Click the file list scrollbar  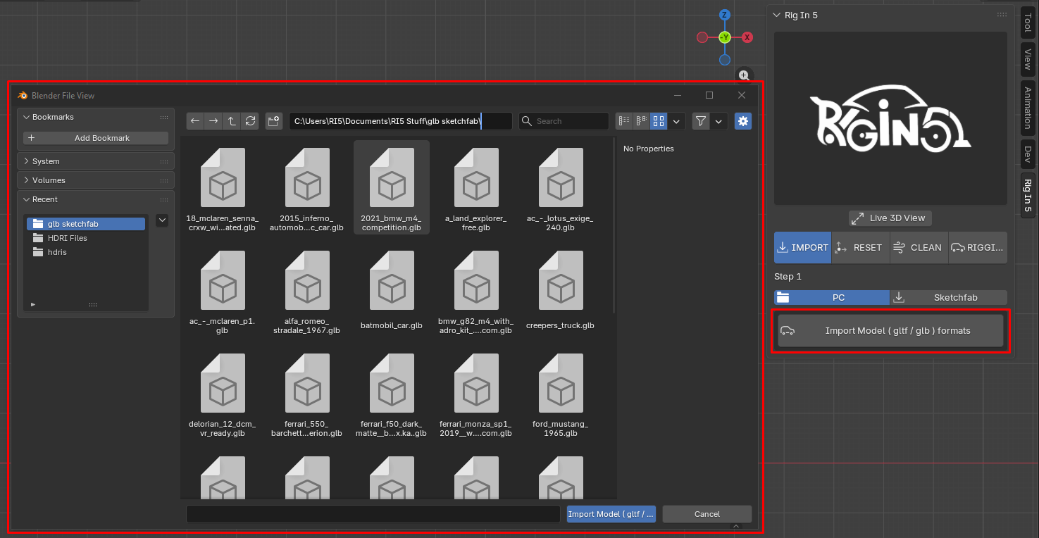coord(614,225)
